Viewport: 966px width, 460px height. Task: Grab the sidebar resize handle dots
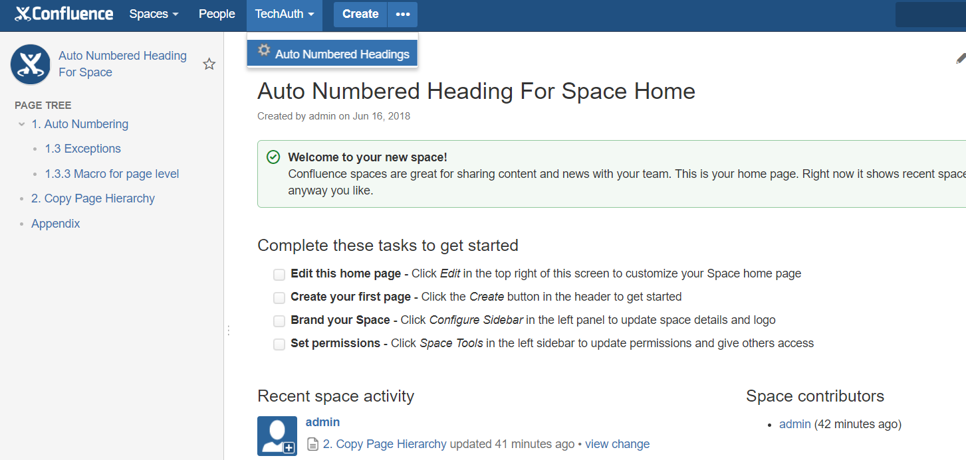228,330
